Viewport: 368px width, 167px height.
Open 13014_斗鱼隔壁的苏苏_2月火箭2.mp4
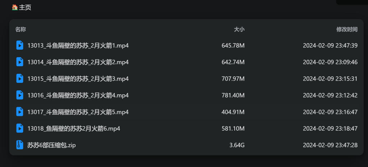tap(78, 62)
